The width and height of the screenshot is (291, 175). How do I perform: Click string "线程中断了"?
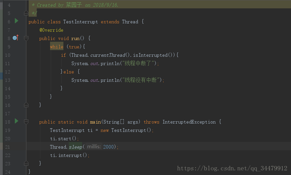pyautogui.click(x=138, y=63)
